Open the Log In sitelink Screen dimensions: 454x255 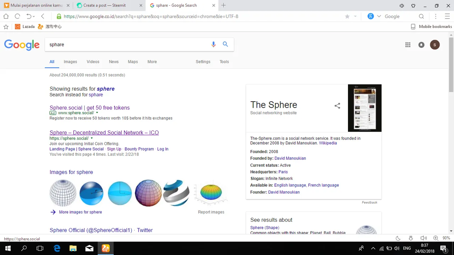[163, 149]
